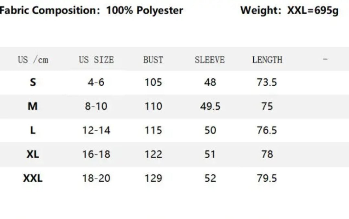
Task: Click the dash in the last header column
Action: coord(325,59)
